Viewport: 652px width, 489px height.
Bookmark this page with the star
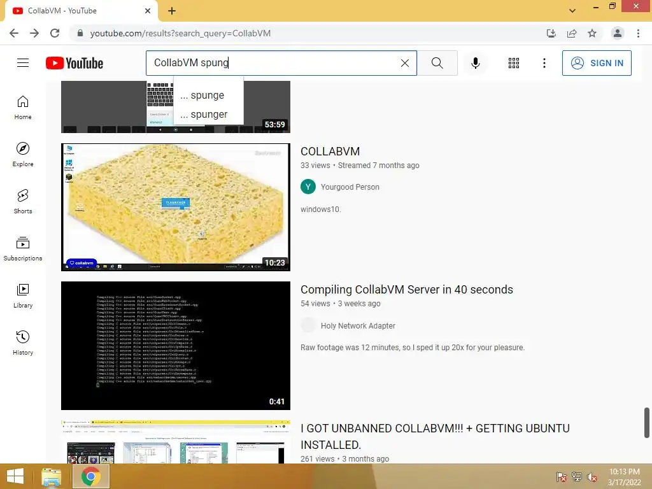[x=592, y=33]
